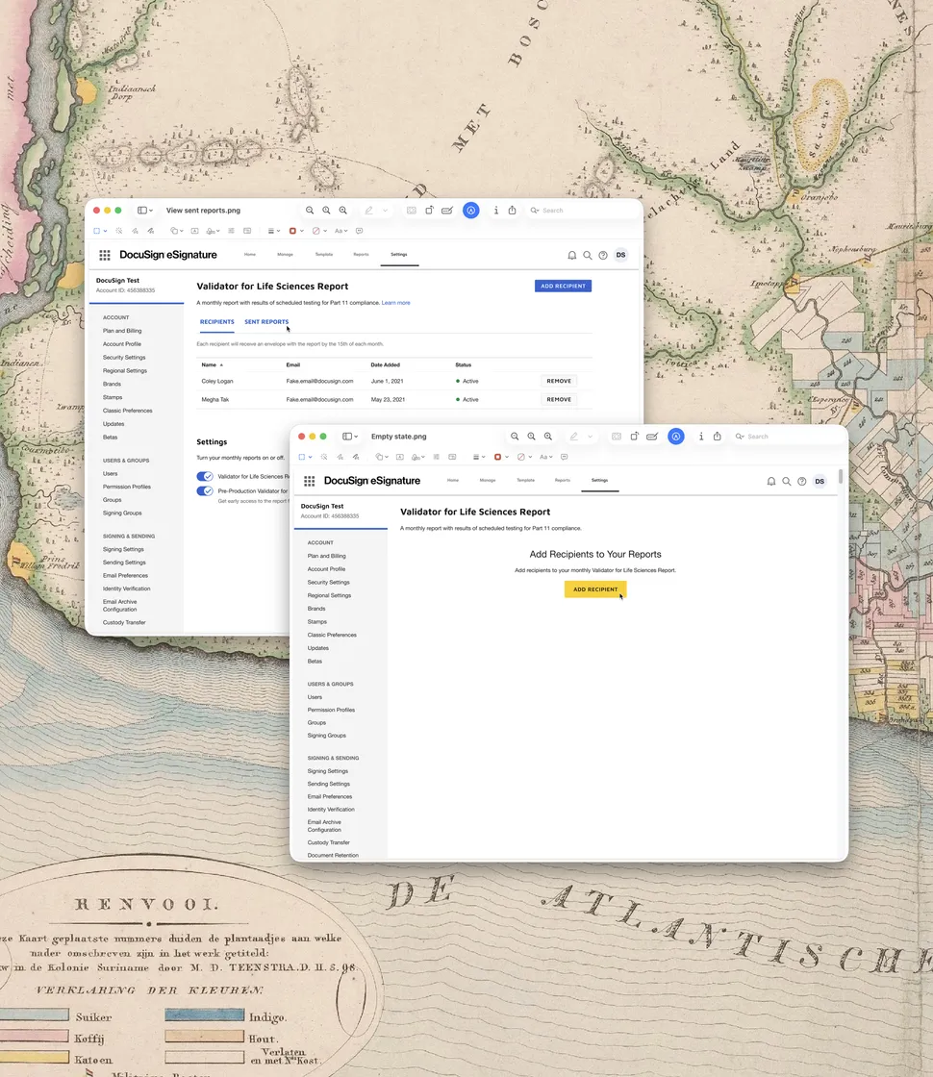This screenshot has width=933, height=1077.
Task: Remove recipient Megha Tak
Action: (559, 399)
